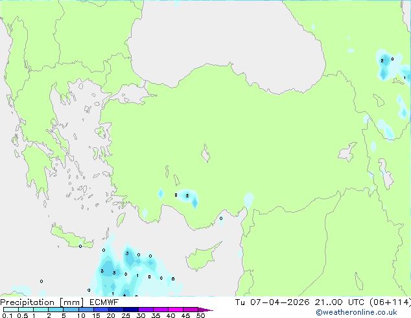Click the 'Precipitation [mm]' title text
The image size is (411, 318).
coord(41,302)
